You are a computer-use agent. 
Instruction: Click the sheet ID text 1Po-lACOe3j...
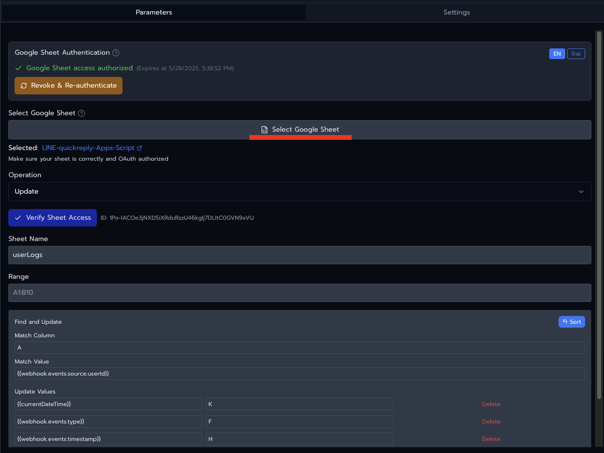177,218
